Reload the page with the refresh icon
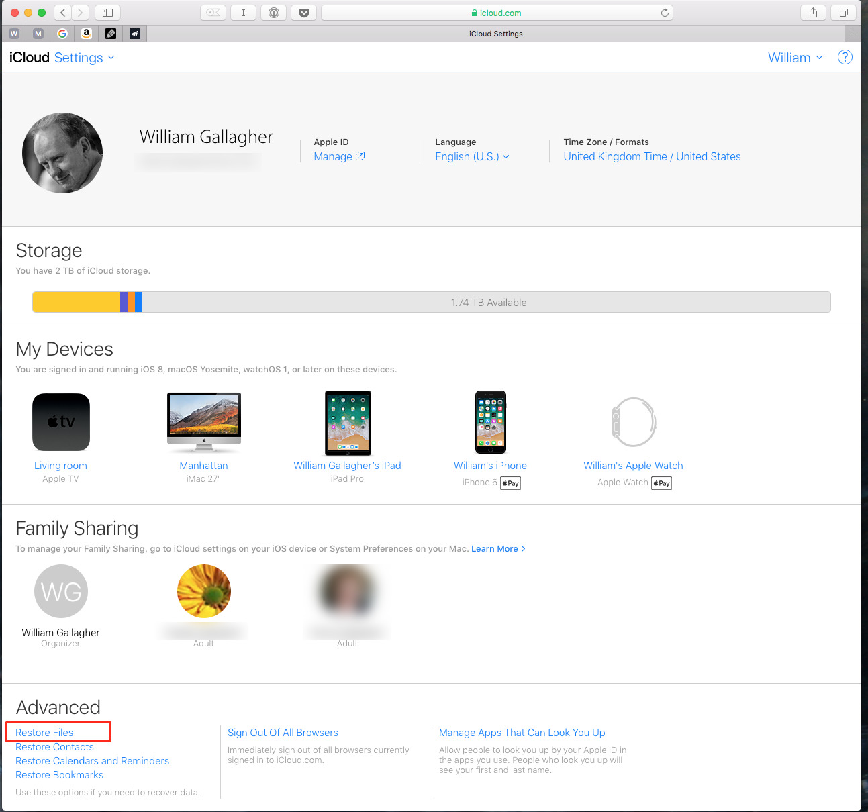Screen dimensions: 868x812 (x=665, y=13)
